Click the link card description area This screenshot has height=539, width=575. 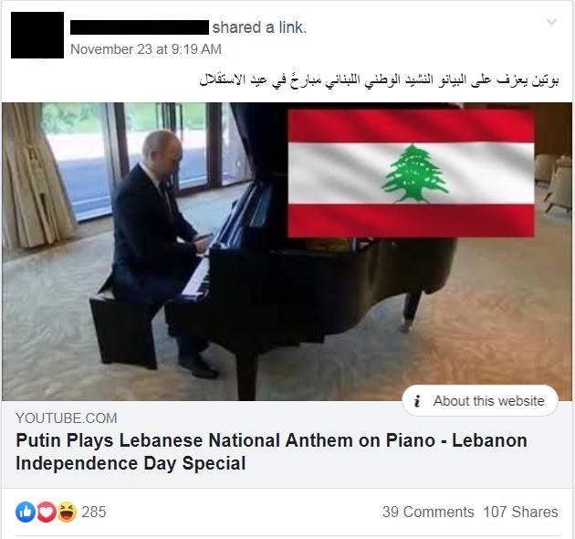[x=287, y=445]
